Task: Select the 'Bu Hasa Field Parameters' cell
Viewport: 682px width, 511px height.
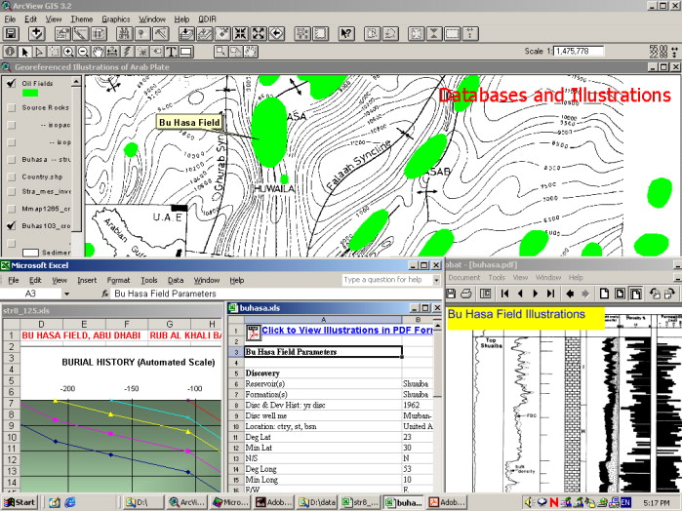Action: pos(323,352)
